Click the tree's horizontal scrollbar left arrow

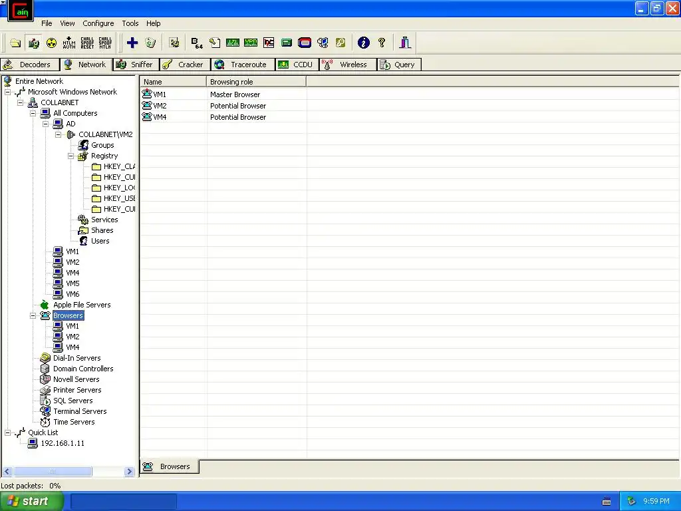(7, 472)
